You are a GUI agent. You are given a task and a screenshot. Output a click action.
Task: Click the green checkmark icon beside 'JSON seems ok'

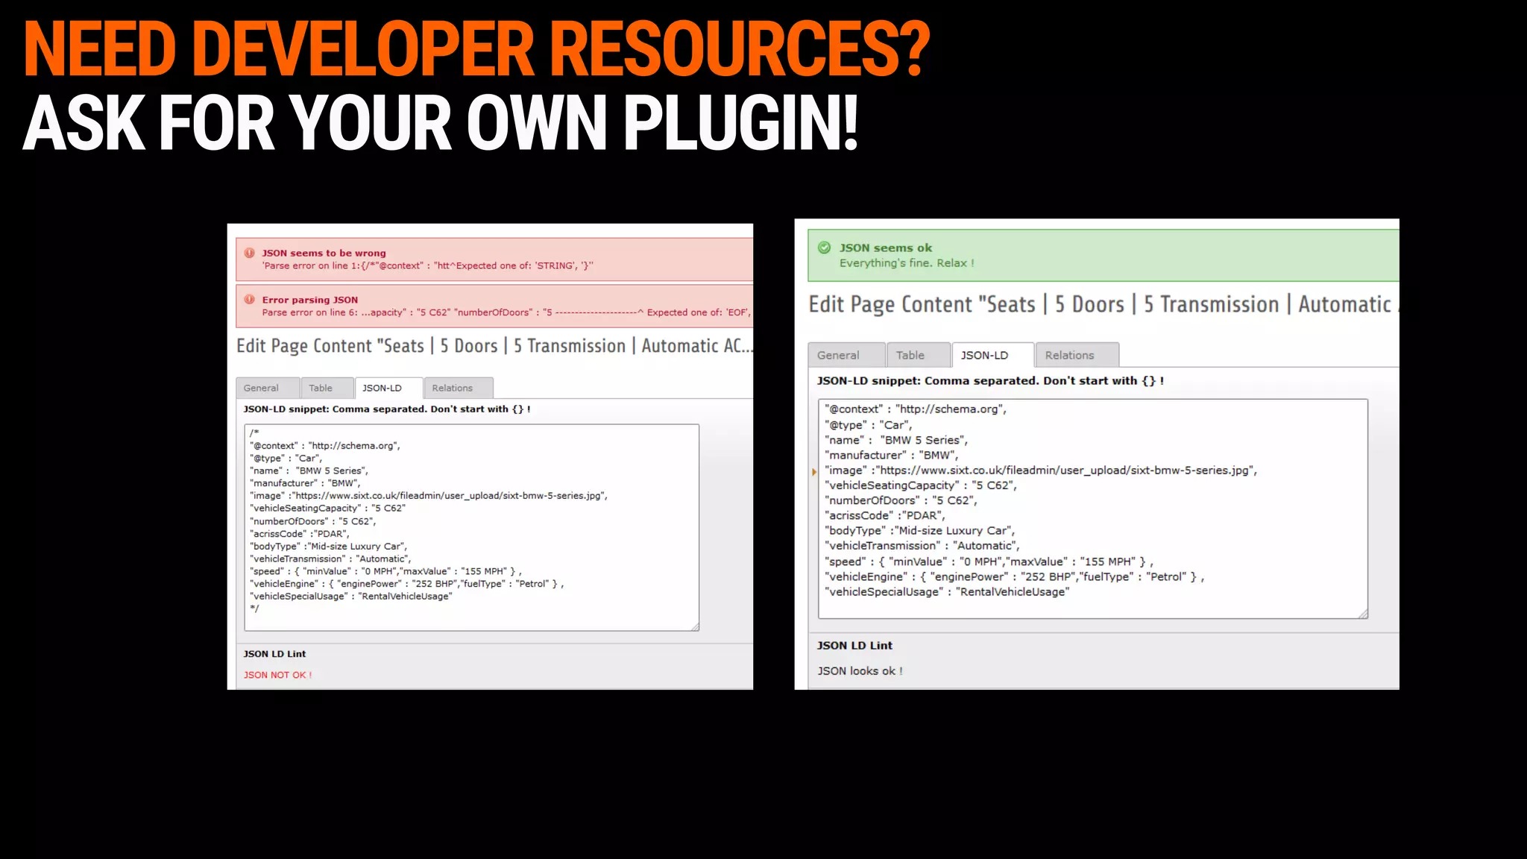tap(824, 248)
